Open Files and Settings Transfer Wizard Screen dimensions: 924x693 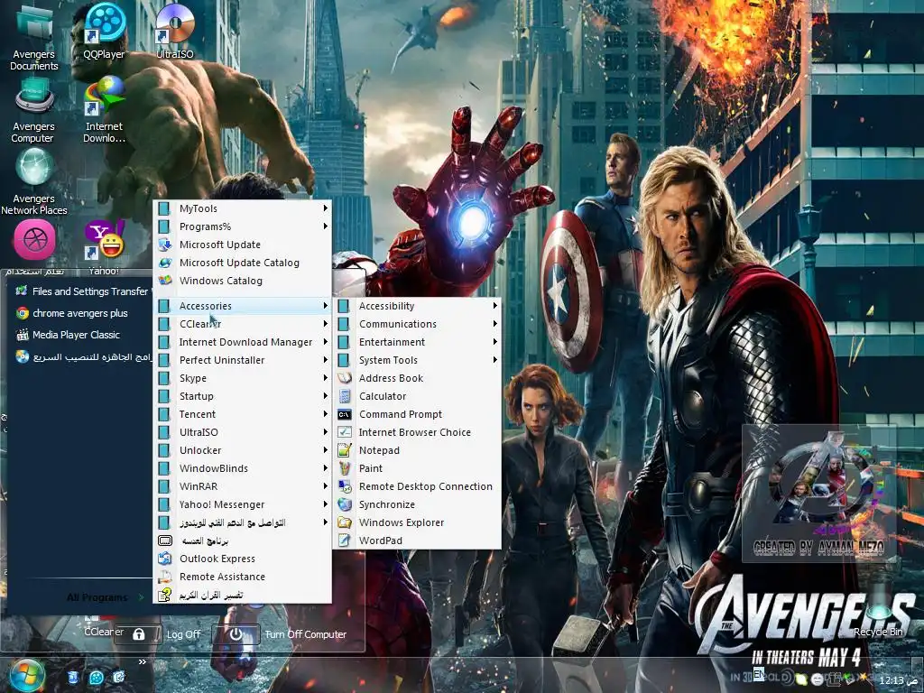coord(82,291)
